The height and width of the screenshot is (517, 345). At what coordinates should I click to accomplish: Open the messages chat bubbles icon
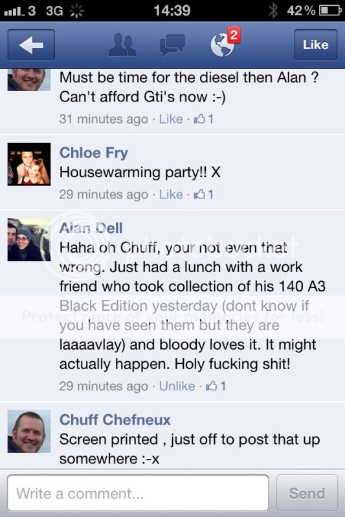pyautogui.click(x=172, y=45)
